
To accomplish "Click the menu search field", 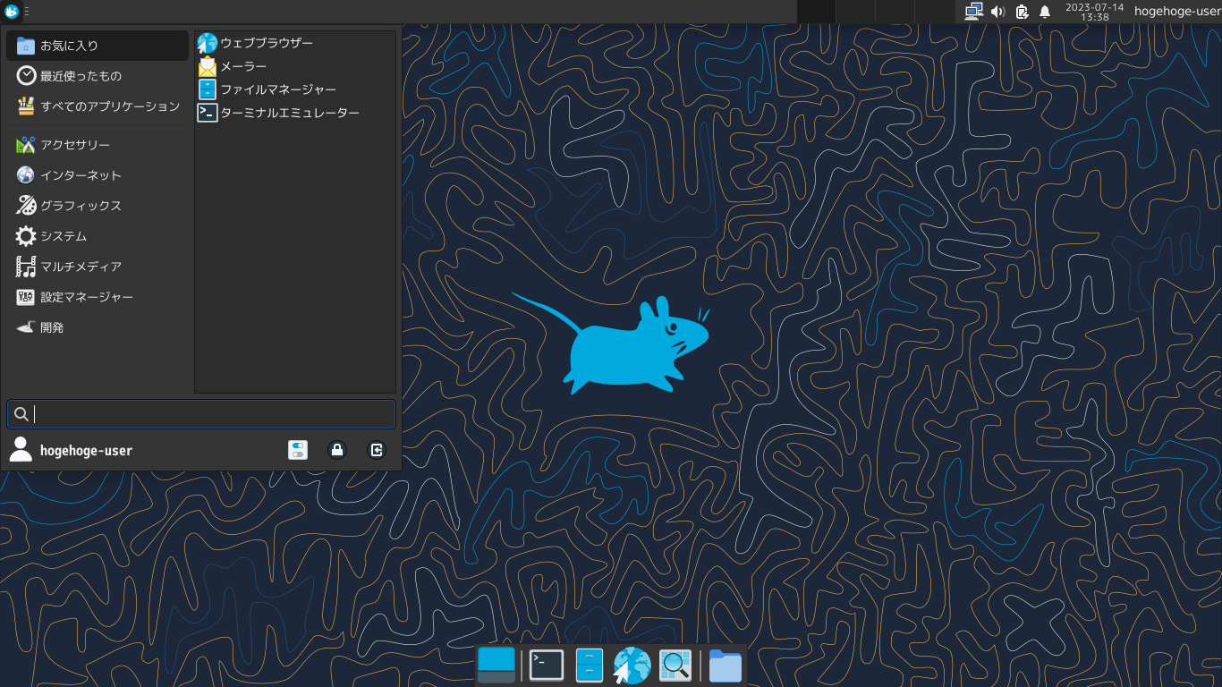I will (201, 414).
